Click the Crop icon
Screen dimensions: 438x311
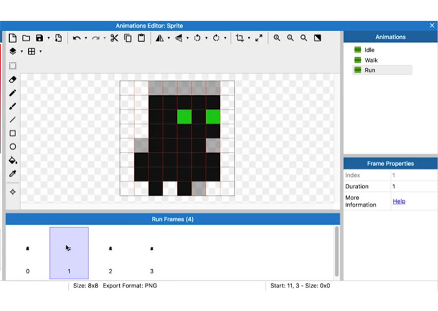pos(240,38)
